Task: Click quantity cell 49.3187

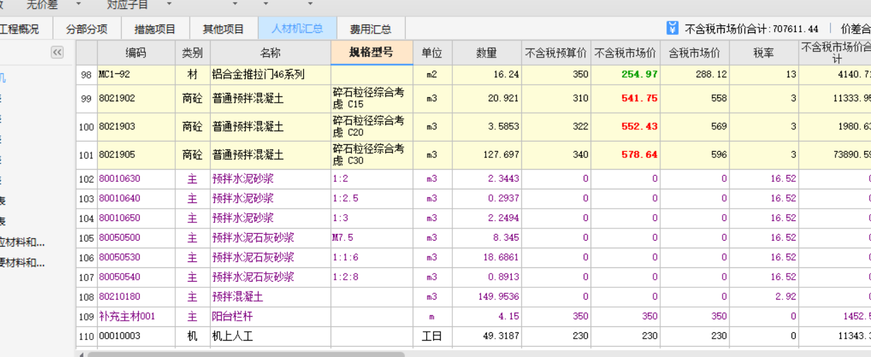Action: pos(486,336)
